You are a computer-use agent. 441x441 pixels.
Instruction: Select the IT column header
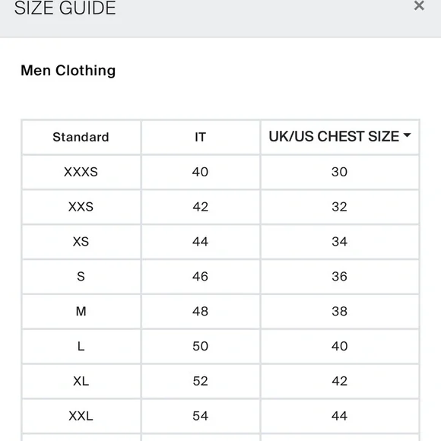201,138
